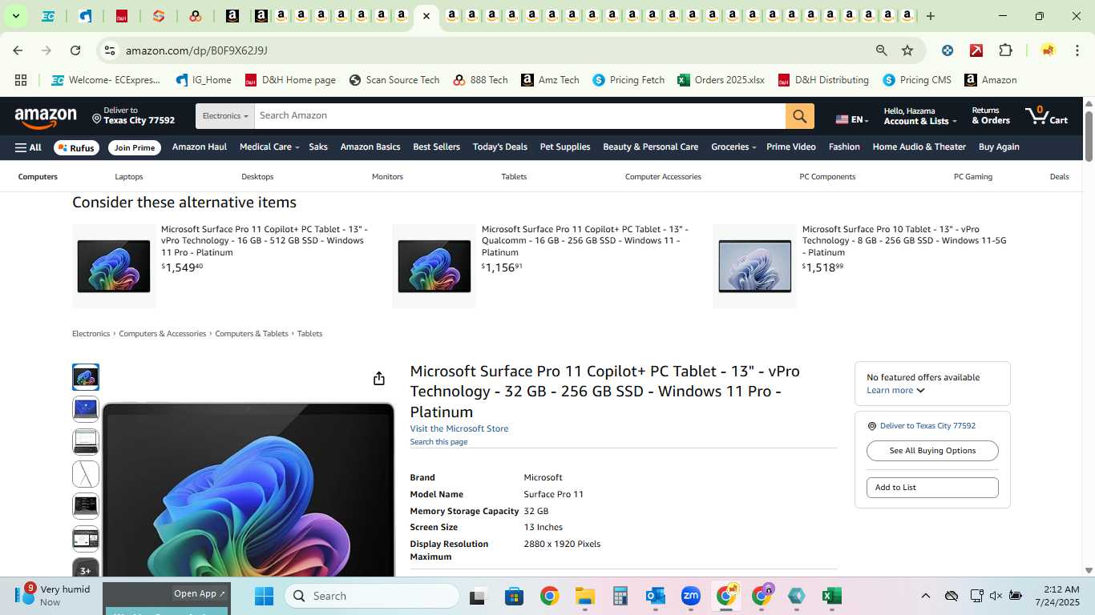Click See All Buying Options button
Image resolution: width=1095 pixels, height=615 pixels.
(932, 451)
